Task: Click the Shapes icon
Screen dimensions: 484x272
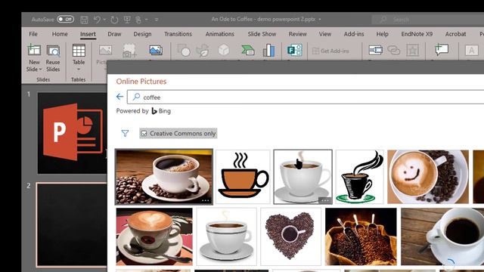Action: [x=184, y=51]
